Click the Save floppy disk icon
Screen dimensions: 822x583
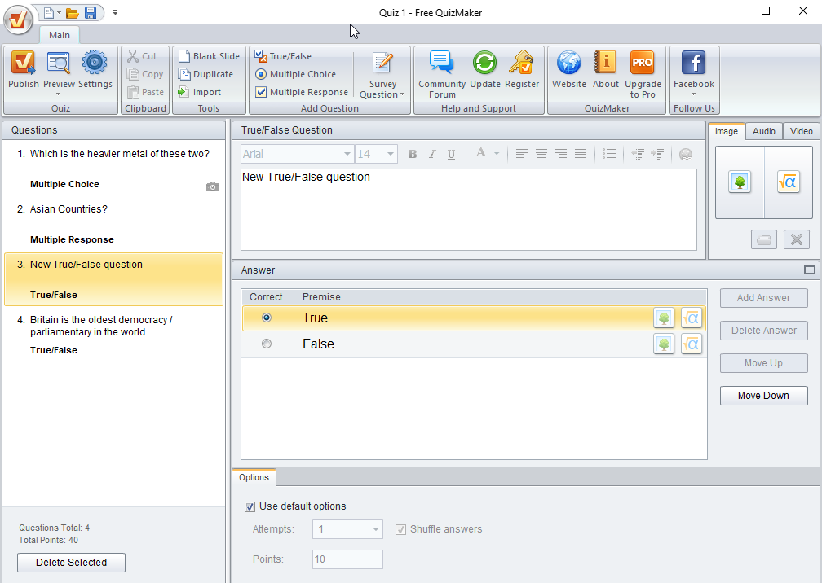tap(91, 12)
